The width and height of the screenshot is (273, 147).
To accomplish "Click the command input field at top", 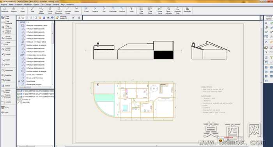I will (x=171, y=17).
